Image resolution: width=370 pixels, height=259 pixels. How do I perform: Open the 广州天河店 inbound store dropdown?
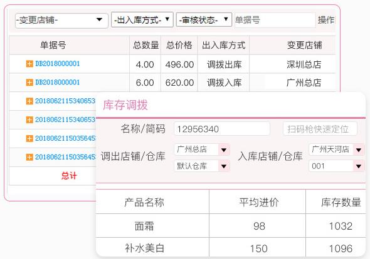(x=337, y=150)
